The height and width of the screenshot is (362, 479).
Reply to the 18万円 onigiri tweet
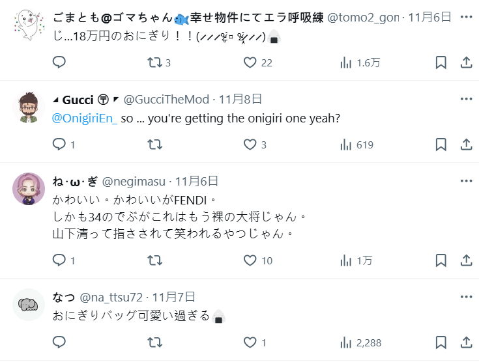(59, 63)
